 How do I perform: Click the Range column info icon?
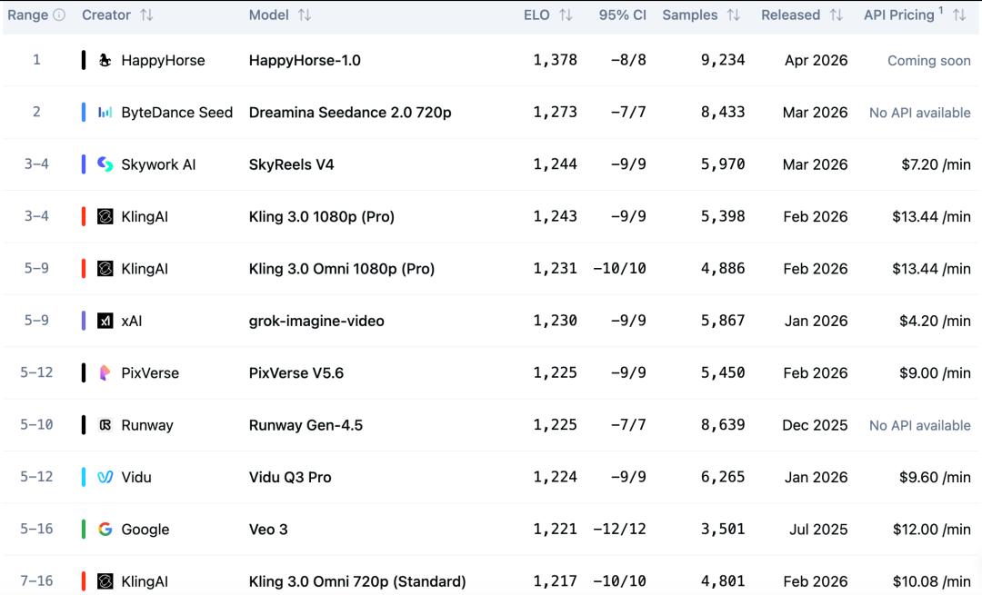[x=59, y=15]
